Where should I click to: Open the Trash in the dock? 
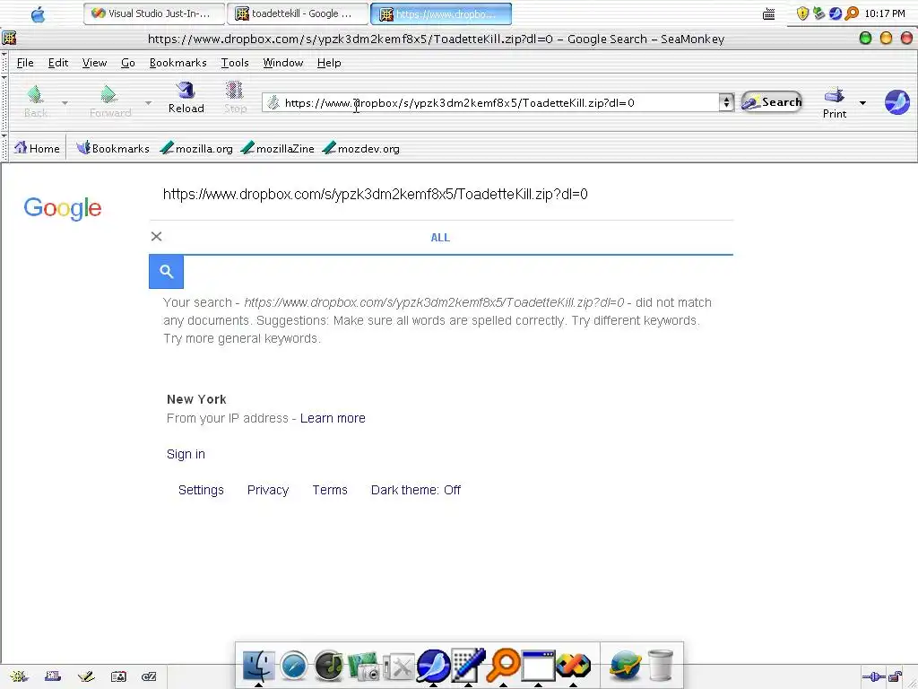pos(661,666)
